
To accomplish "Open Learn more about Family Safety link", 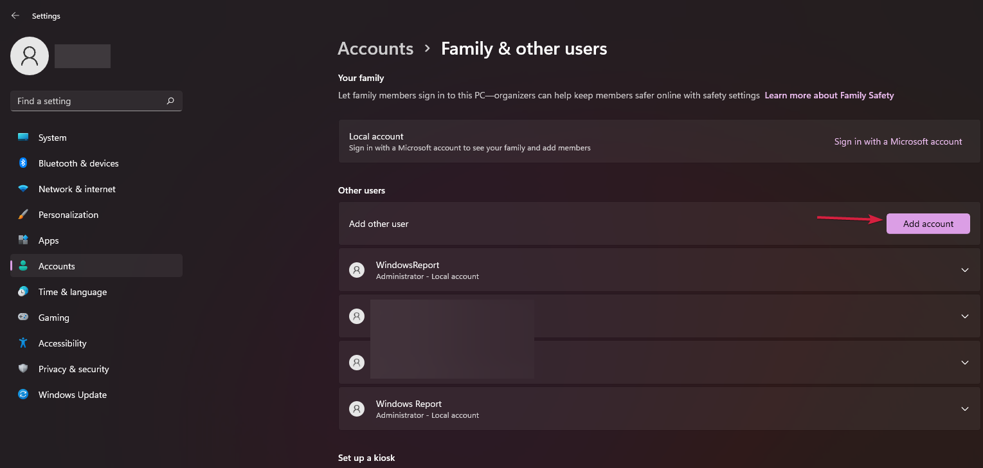I will click(x=829, y=95).
